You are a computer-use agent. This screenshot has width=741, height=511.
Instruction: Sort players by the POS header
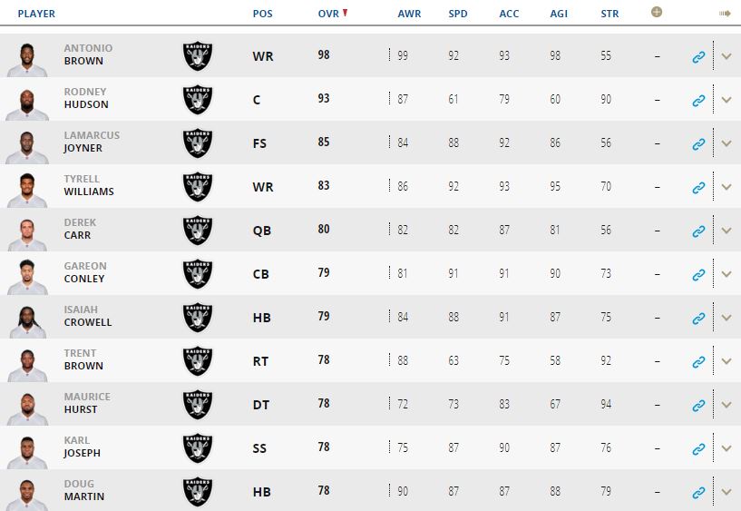pyautogui.click(x=263, y=14)
